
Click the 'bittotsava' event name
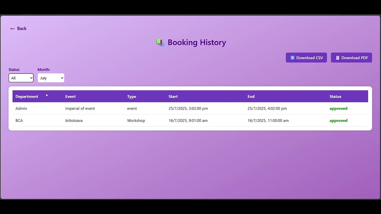74,121
